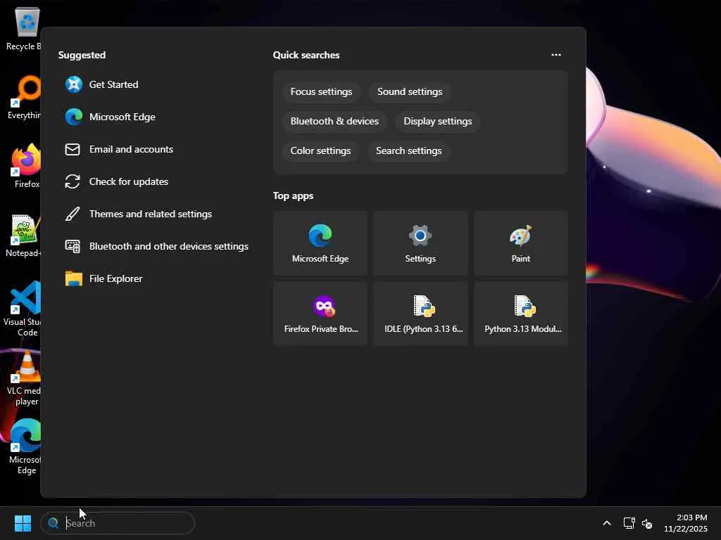This screenshot has width=721, height=540.
Task: Choose Search settings quick search
Action: point(409,150)
